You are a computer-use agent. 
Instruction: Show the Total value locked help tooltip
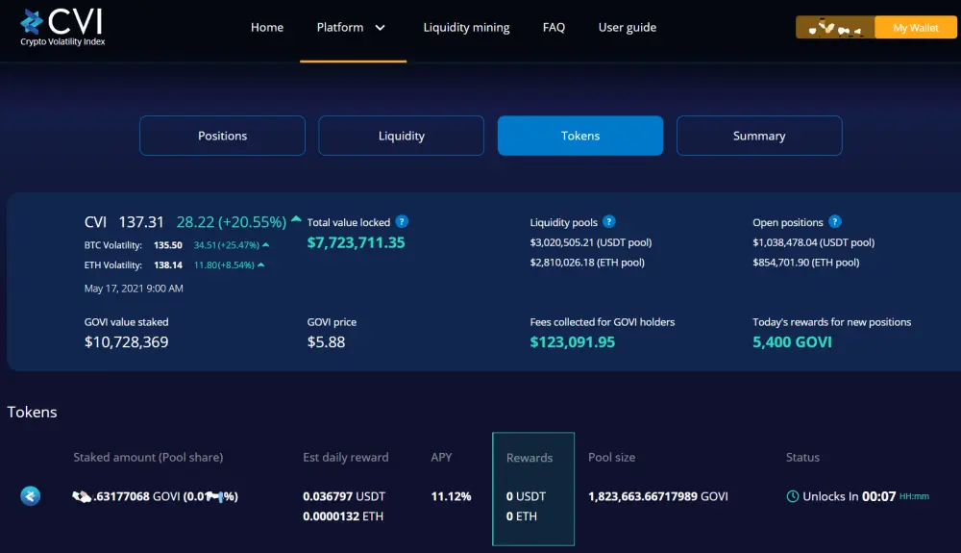(x=402, y=221)
